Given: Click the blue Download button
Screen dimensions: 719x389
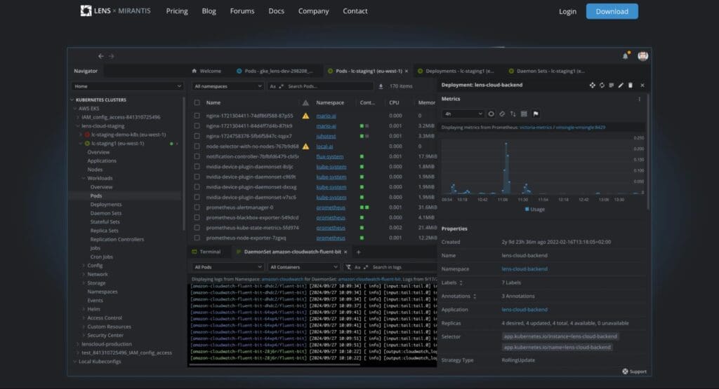Looking at the screenshot, I should (612, 11).
